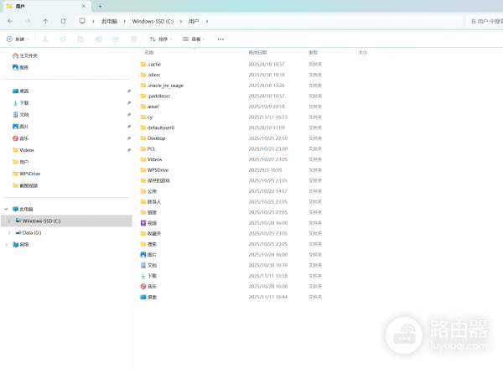503x369 pixels.
Task: Sort by 名称 column header
Action: click(149, 52)
